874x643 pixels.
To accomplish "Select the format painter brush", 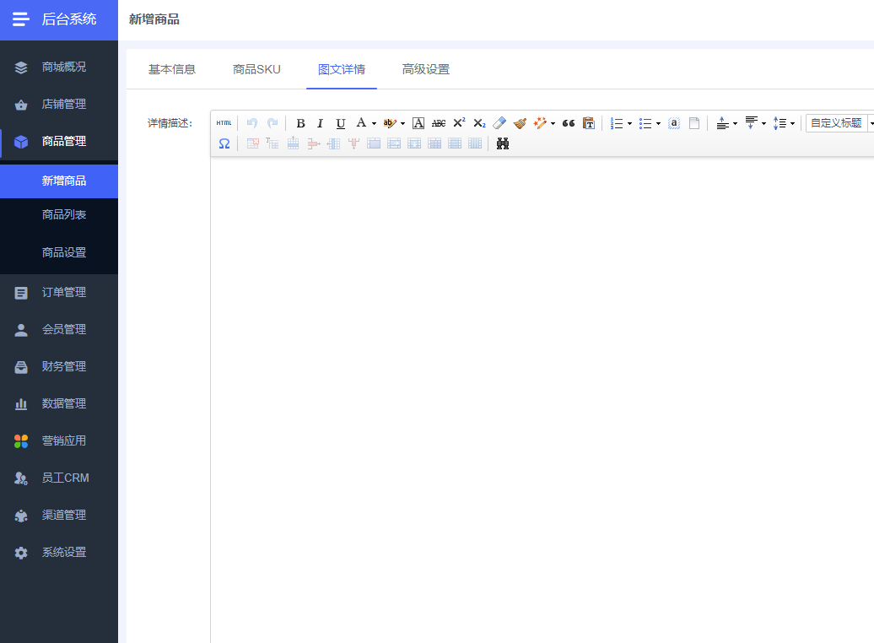I will tap(520, 123).
